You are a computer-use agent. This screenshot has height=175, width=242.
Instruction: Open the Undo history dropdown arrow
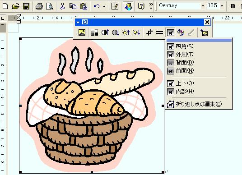104,6
